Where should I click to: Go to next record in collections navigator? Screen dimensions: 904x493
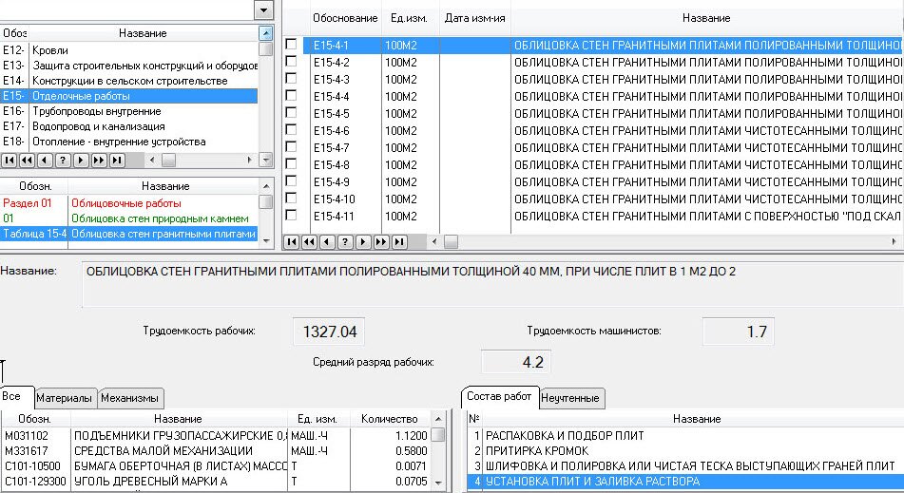click(x=82, y=160)
